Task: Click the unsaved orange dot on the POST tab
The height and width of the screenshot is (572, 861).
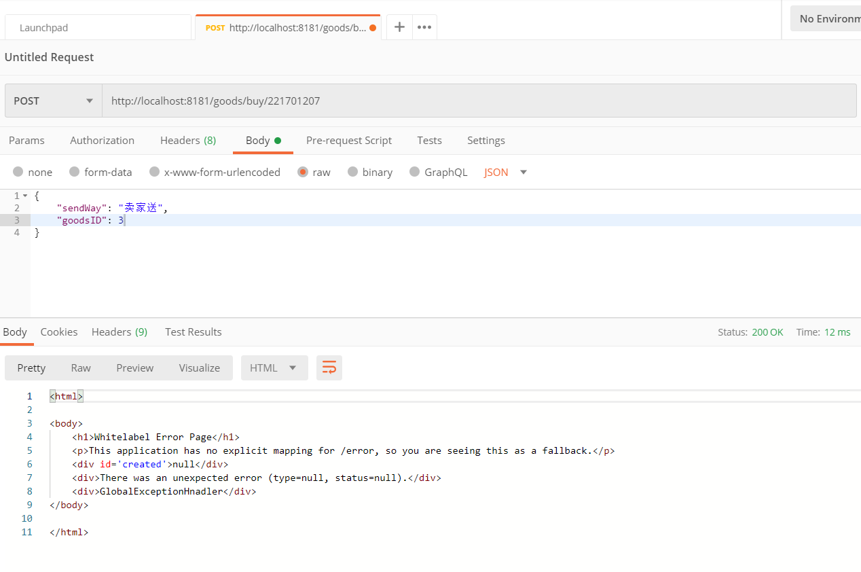Action: [x=373, y=28]
